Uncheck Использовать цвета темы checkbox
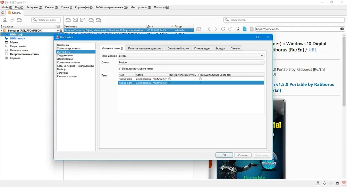 click(119, 69)
